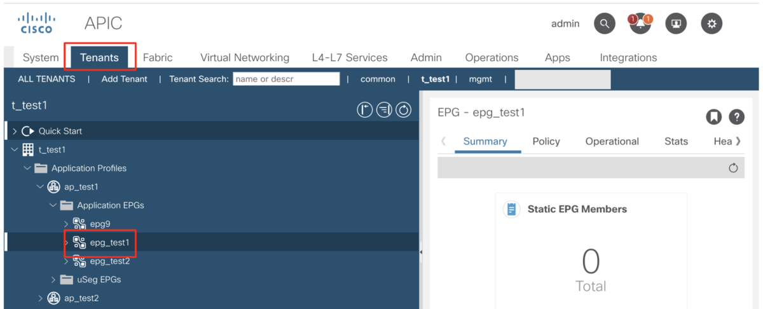The image size is (763, 309).
Task: Open the settings gear icon
Action: (711, 24)
